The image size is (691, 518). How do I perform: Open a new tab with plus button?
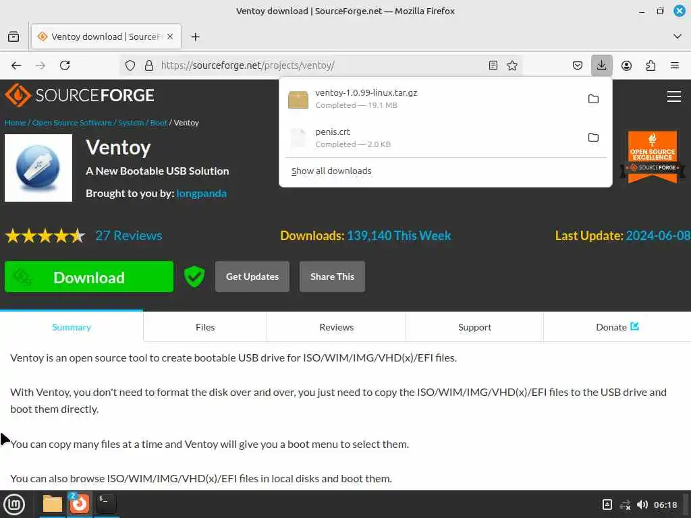196,37
